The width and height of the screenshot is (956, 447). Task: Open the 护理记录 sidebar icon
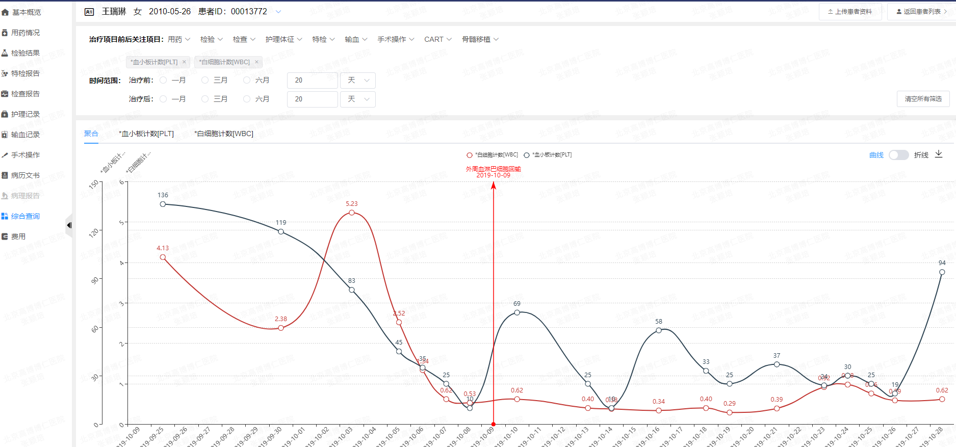pos(5,114)
